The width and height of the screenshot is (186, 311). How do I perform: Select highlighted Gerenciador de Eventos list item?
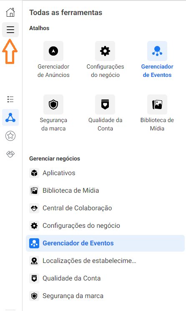point(105,243)
